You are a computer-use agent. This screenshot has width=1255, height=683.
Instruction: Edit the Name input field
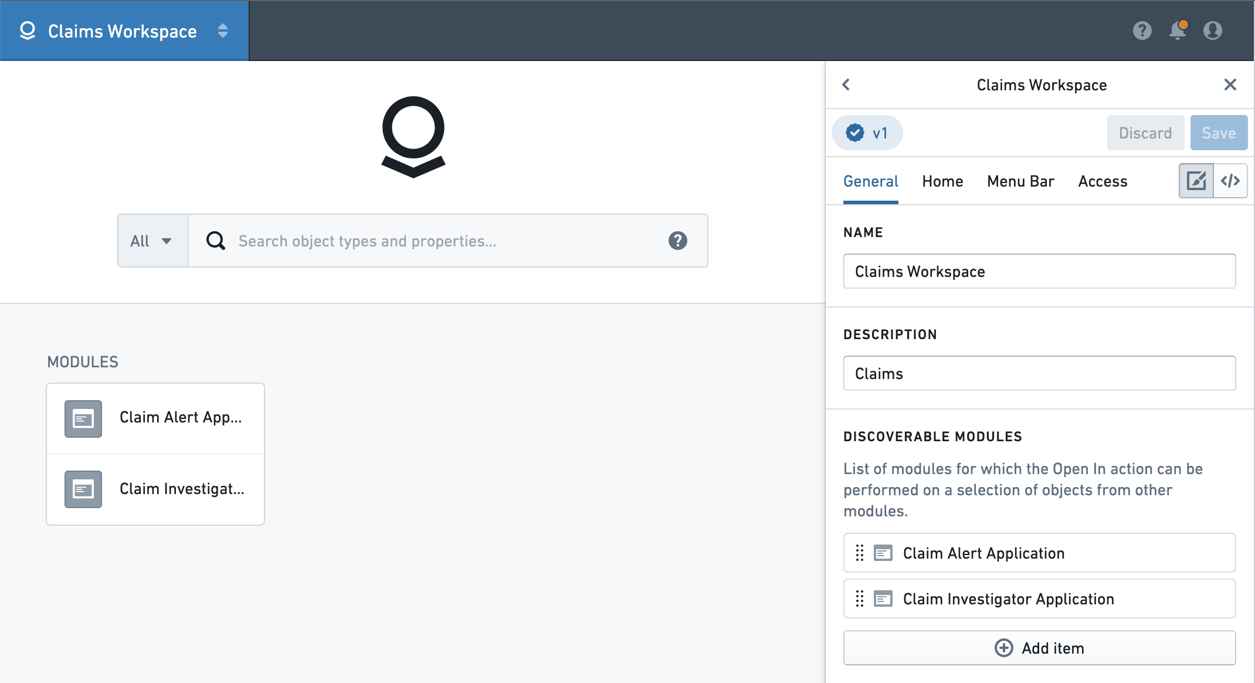pyautogui.click(x=1039, y=271)
